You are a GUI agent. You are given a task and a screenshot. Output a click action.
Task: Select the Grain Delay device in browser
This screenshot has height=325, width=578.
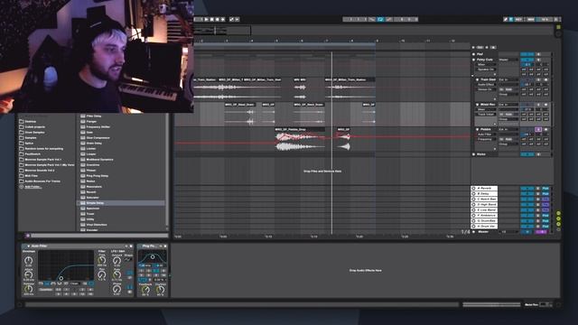94,143
